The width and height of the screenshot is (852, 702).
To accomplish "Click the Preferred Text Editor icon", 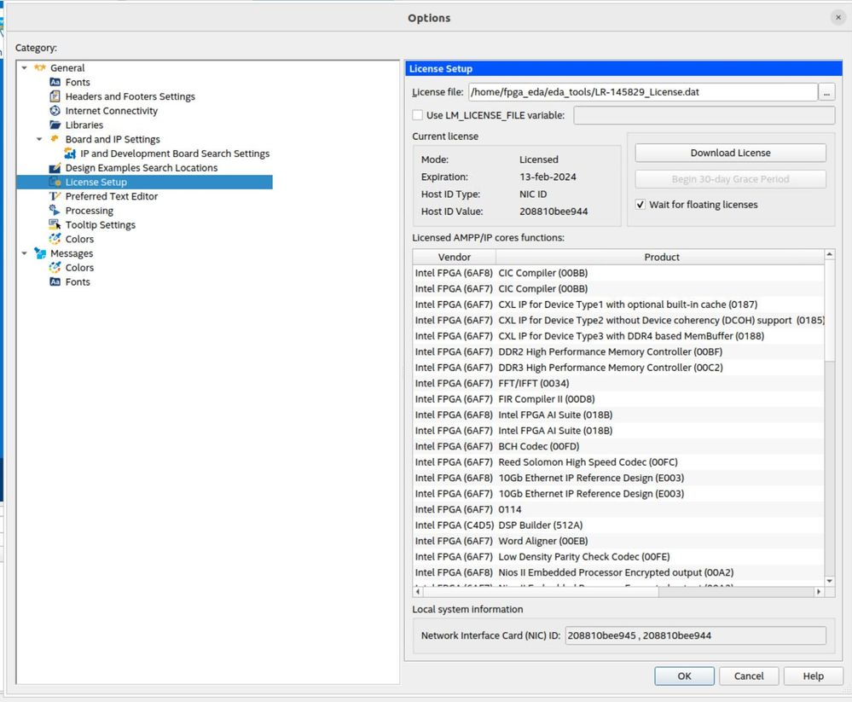I will 55,196.
